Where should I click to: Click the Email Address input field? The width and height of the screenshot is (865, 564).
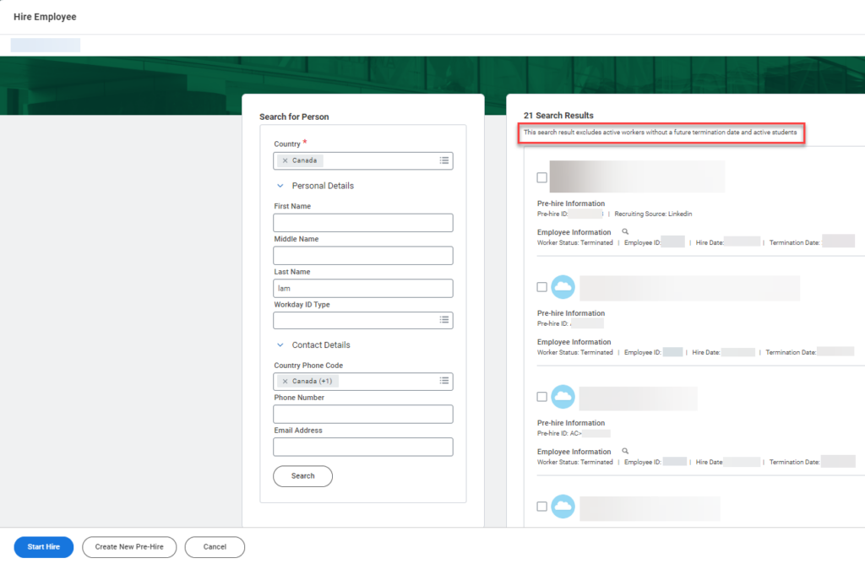coord(363,447)
